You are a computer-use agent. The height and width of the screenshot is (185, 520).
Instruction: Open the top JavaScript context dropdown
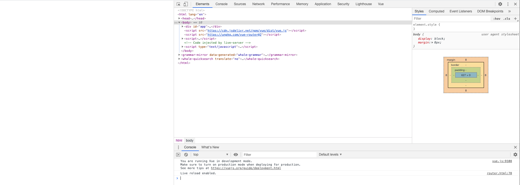(211, 155)
